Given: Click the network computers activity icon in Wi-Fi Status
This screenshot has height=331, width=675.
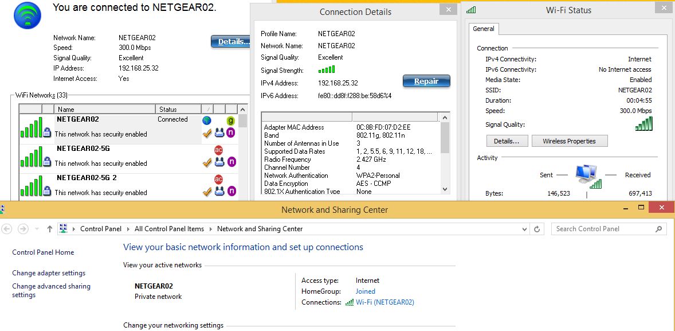Looking at the screenshot, I should [x=587, y=177].
